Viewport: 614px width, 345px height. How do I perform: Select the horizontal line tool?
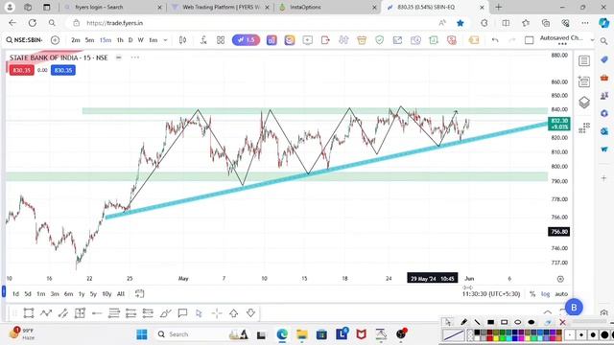[97, 313]
